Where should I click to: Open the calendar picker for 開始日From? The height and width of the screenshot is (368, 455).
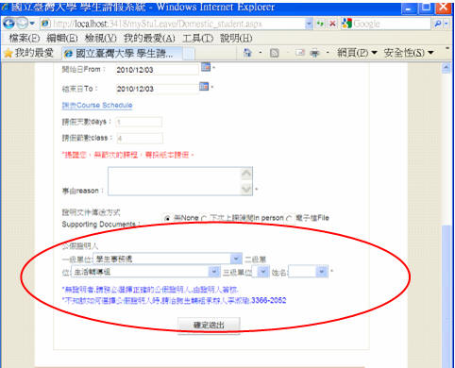pos(206,67)
